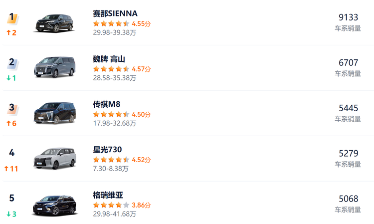This screenshot has width=374, height=224.
Task: Open the 赛那SIENNA car photo
Action: (54, 23)
